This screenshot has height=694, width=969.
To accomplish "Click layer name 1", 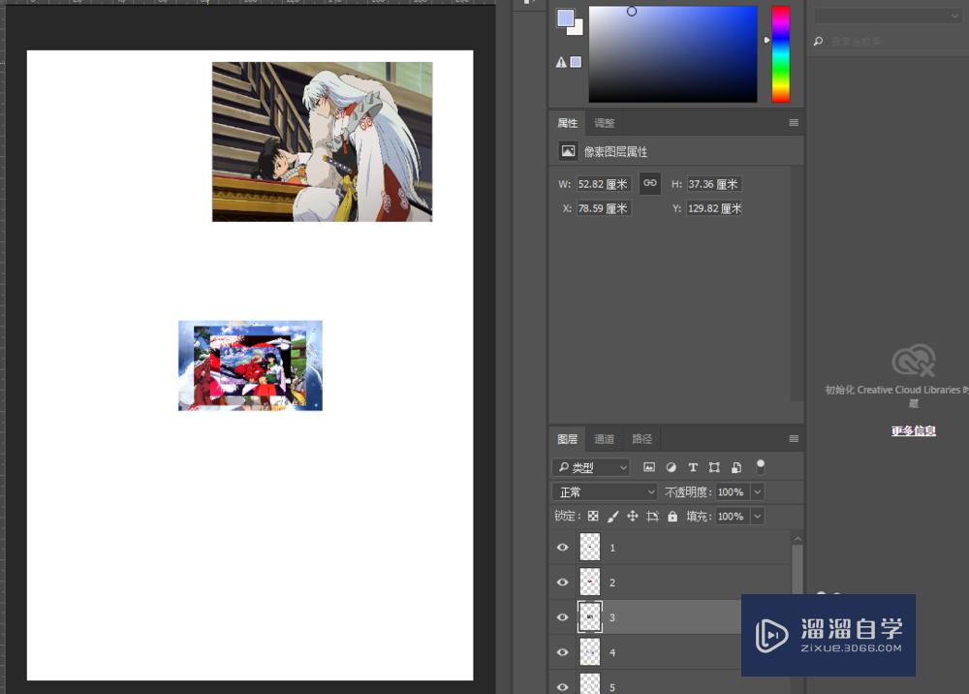I will (612, 549).
